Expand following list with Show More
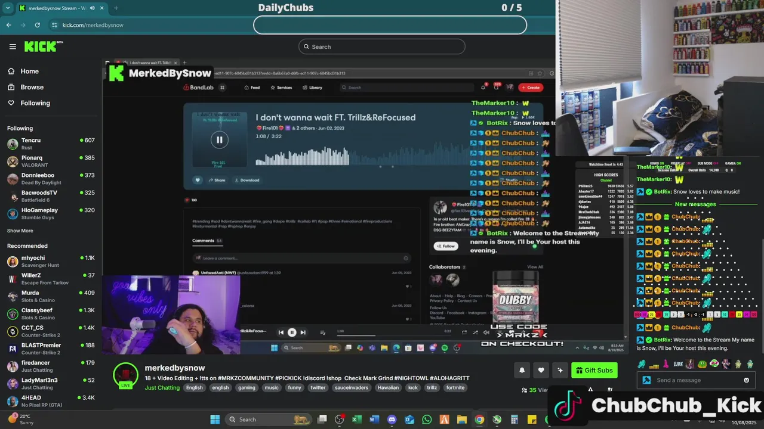Screen dimensions: 764x429 tap(20, 231)
